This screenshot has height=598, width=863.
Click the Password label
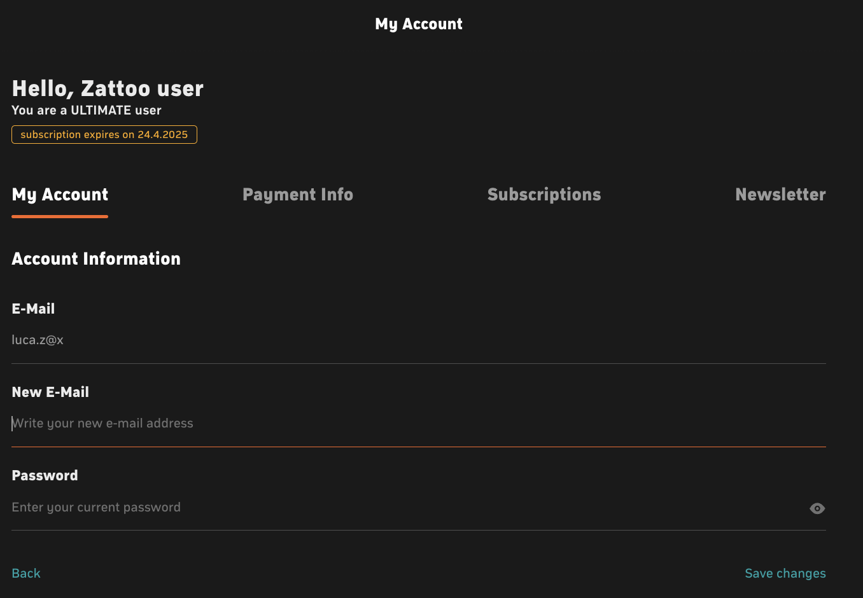click(45, 475)
